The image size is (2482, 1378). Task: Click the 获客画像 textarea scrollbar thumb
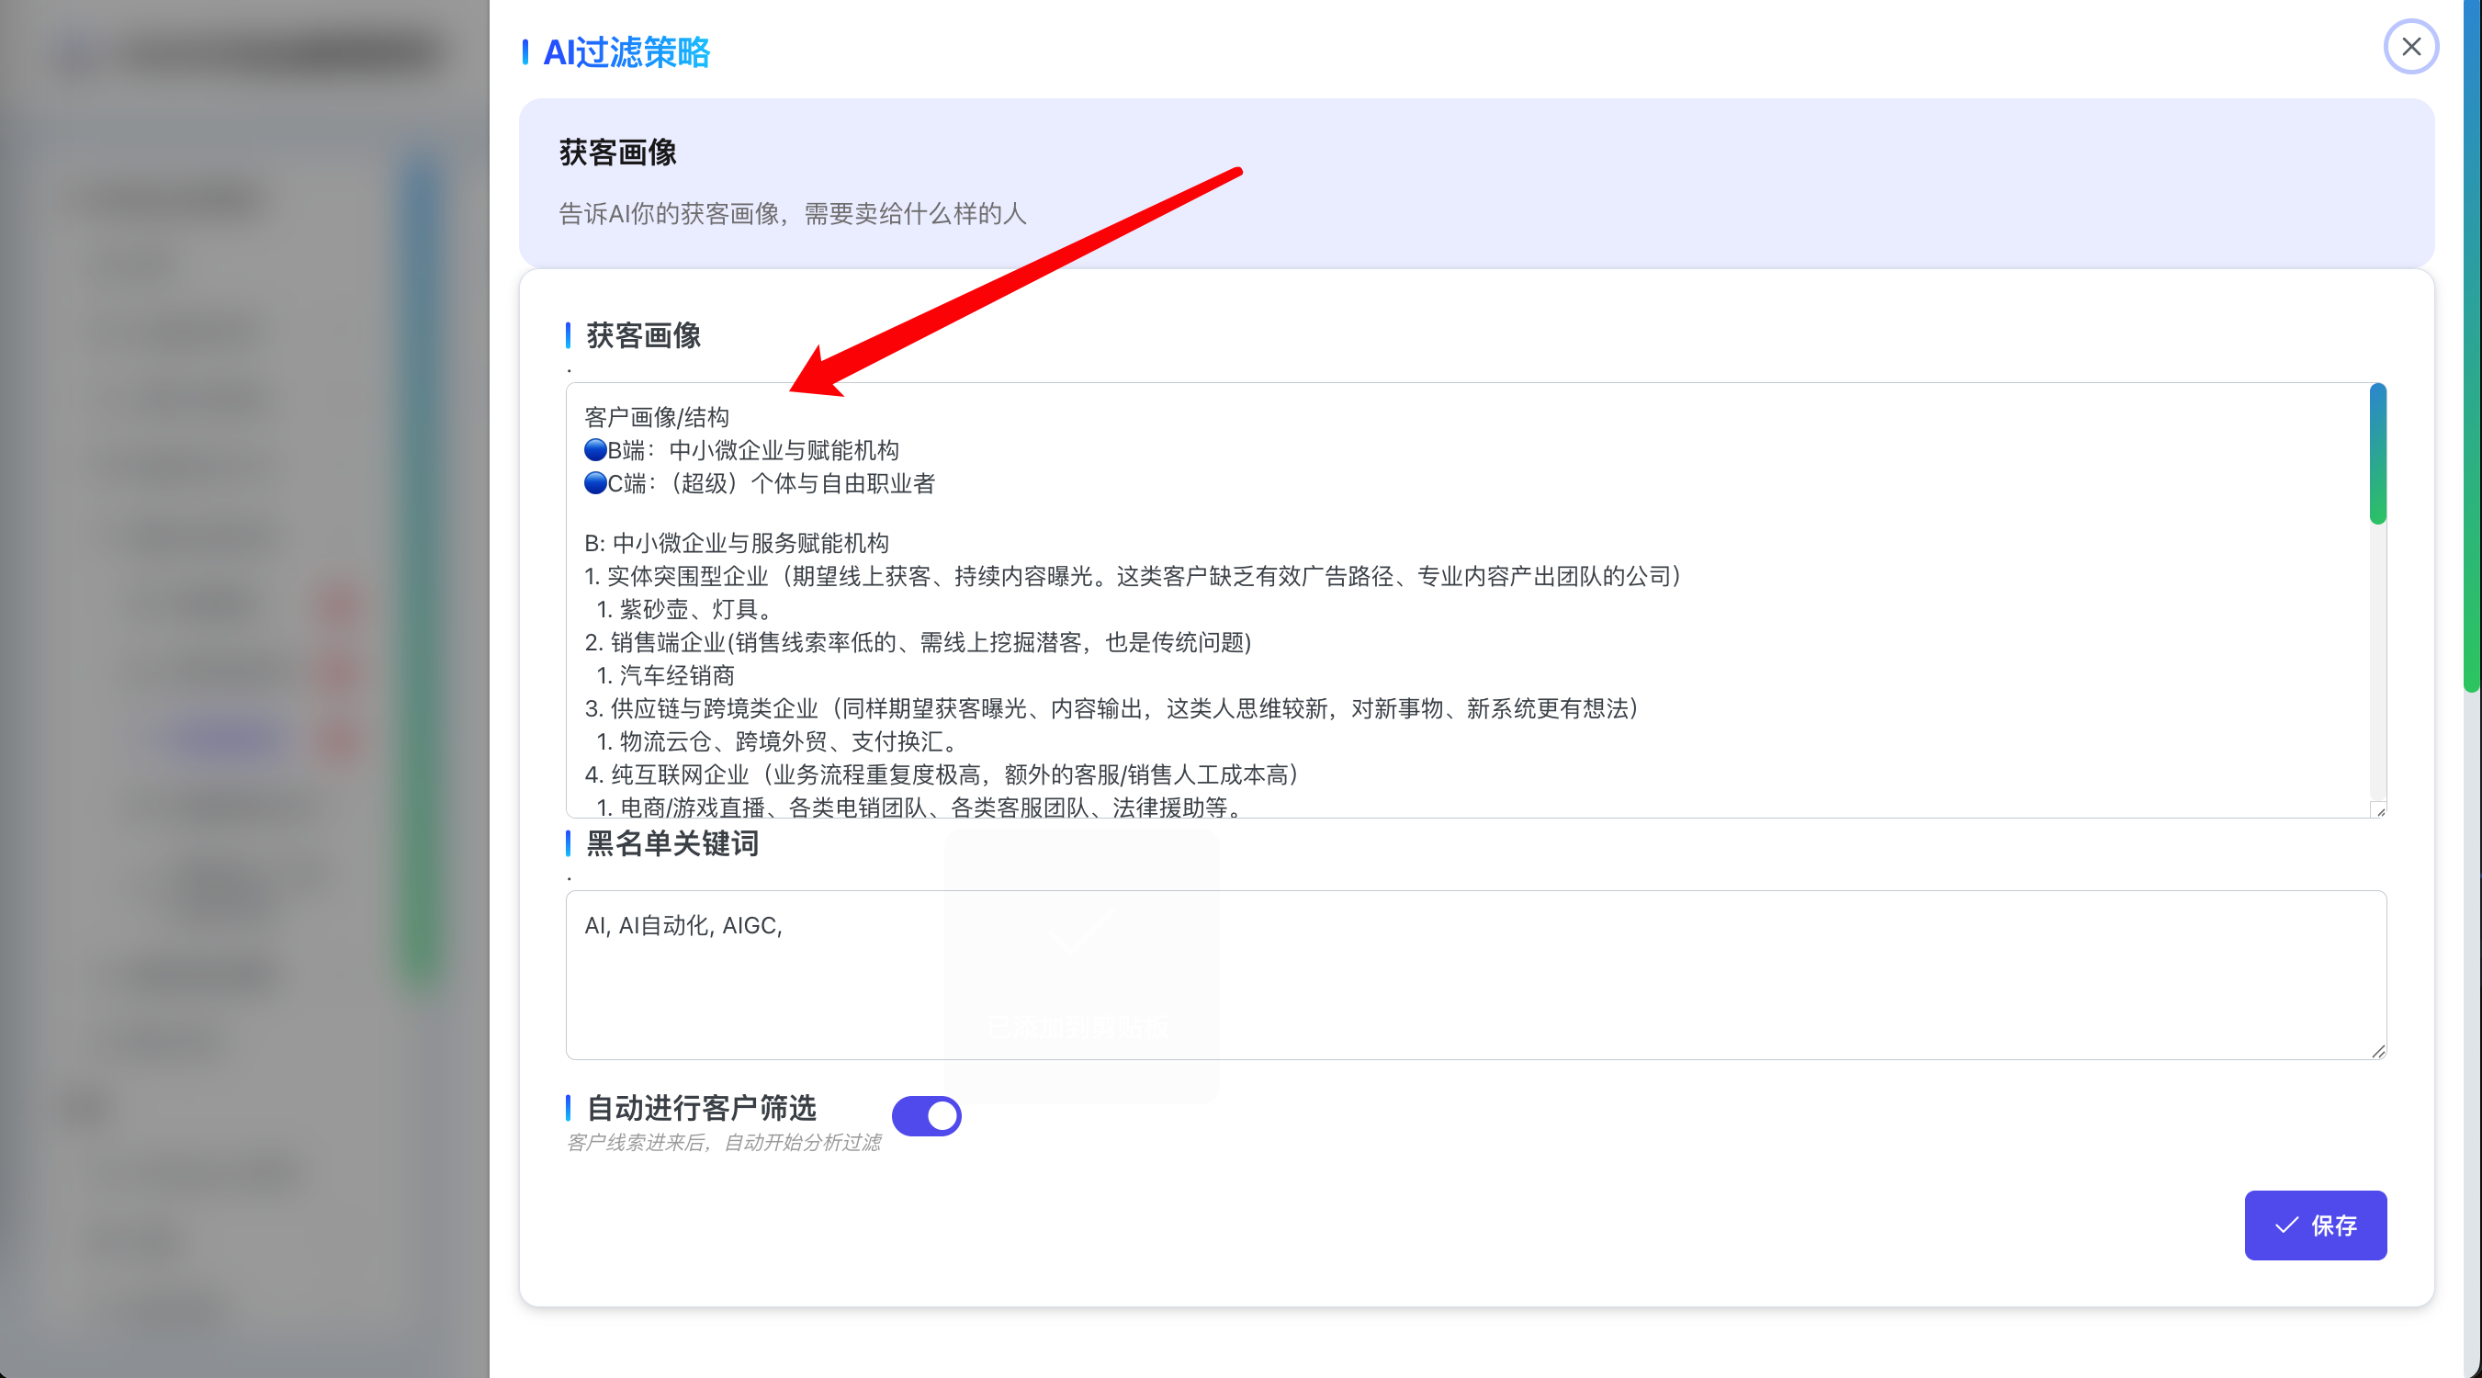[x=2377, y=453]
